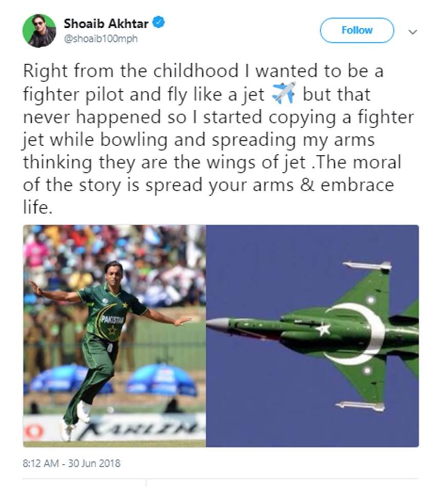
Task: Follow Shoaib Akhtar
Action: pos(357,30)
